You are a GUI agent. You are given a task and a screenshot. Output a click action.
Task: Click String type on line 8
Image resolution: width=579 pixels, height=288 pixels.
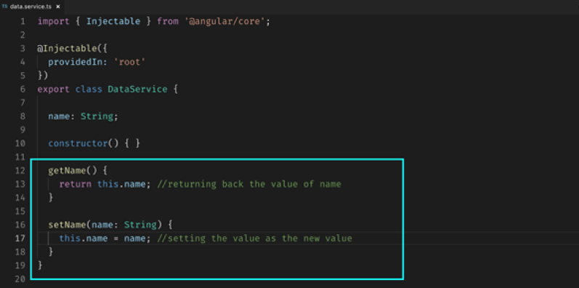[x=97, y=116]
